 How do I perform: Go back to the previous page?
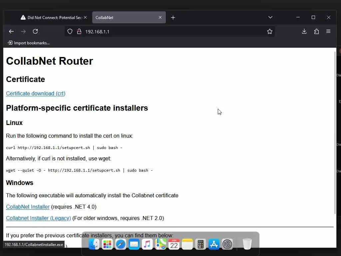click(x=11, y=32)
